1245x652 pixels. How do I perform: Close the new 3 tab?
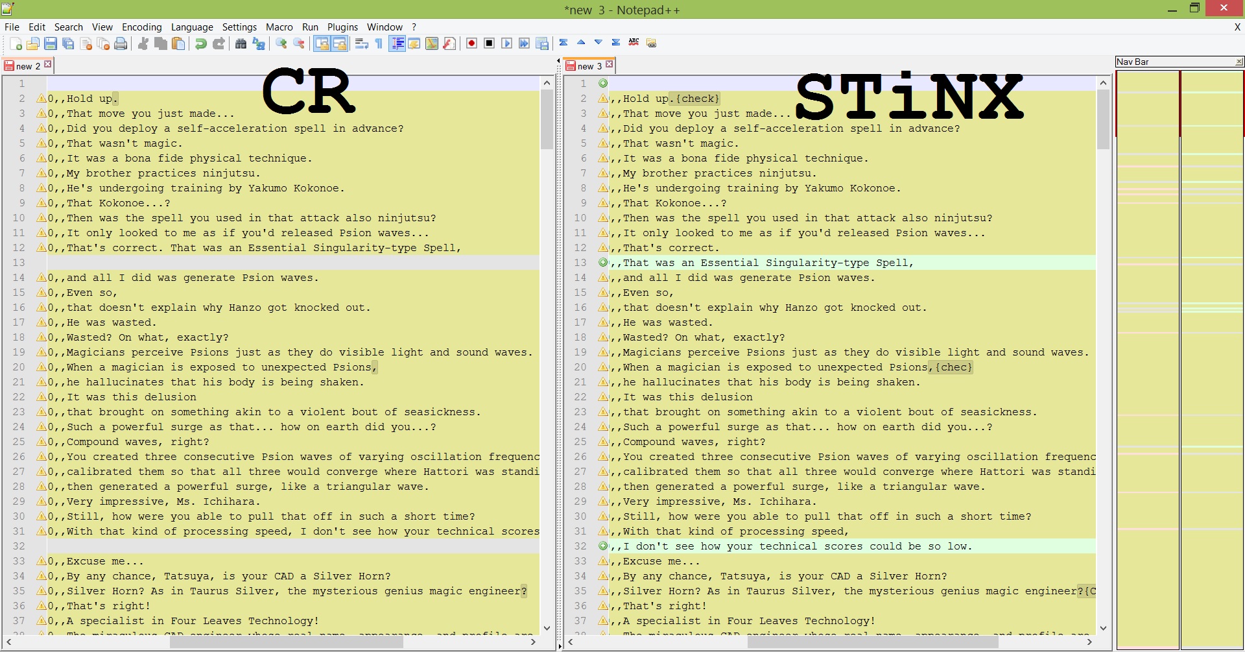pyautogui.click(x=610, y=64)
